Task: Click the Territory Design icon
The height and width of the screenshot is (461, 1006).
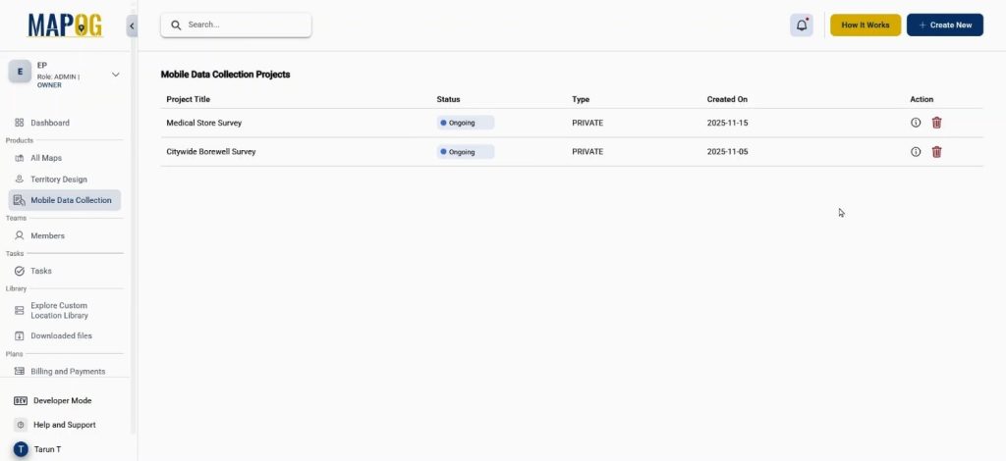Action: 20,179
